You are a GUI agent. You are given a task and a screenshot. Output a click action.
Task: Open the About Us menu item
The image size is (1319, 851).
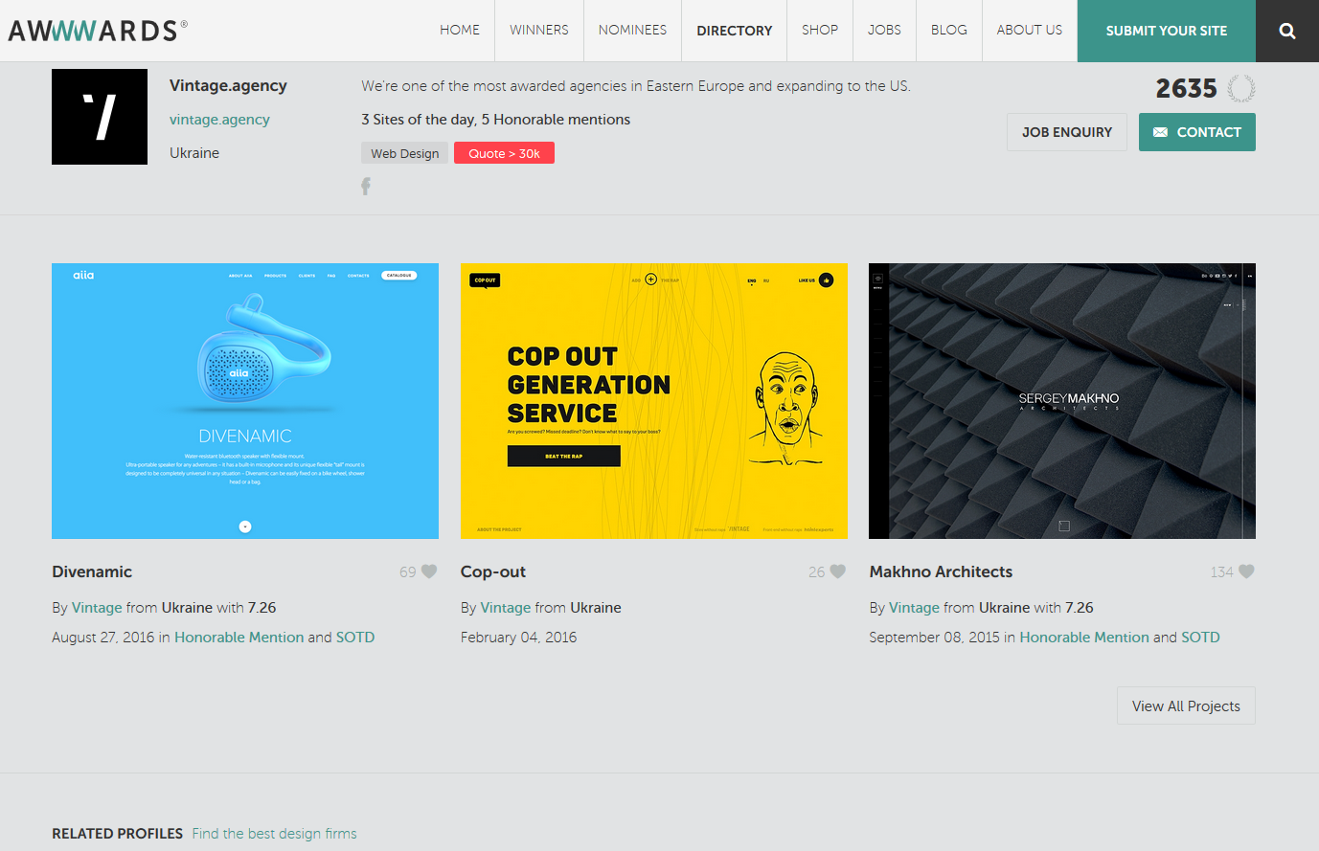tap(1030, 31)
